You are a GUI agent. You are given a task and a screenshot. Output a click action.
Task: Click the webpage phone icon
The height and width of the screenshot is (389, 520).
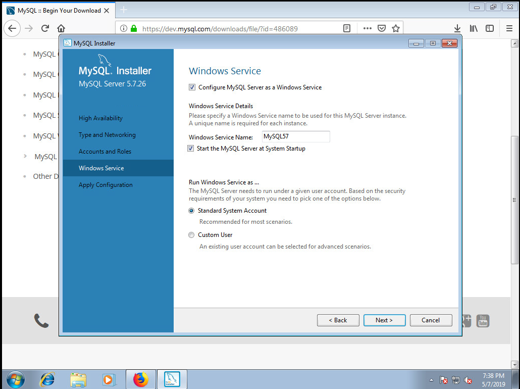pos(41,321)
